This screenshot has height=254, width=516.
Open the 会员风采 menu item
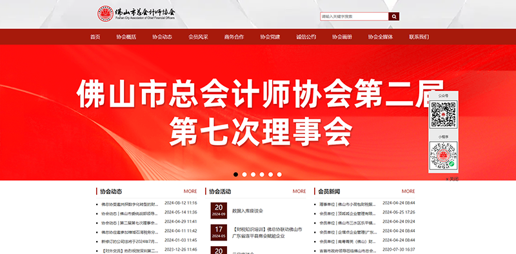click(198, 37)
